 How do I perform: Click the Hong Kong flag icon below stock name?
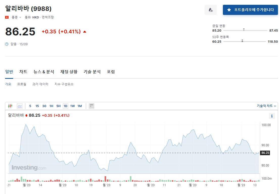click(6, 18)
